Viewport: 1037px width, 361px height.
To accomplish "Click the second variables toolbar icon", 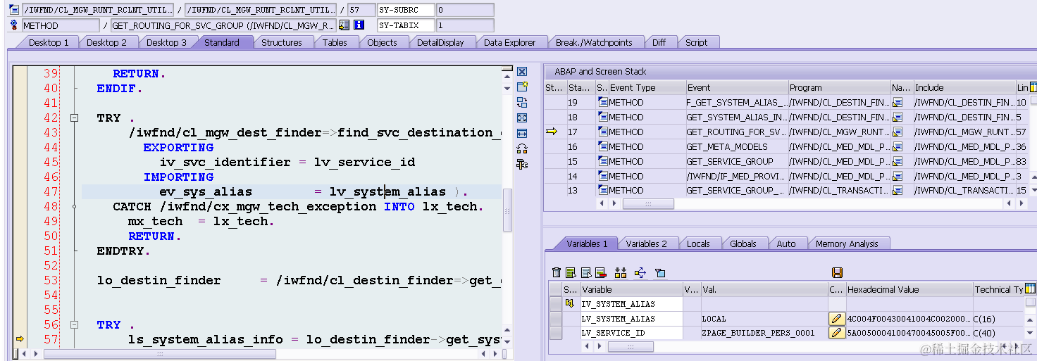I will (x=571, y=273).
